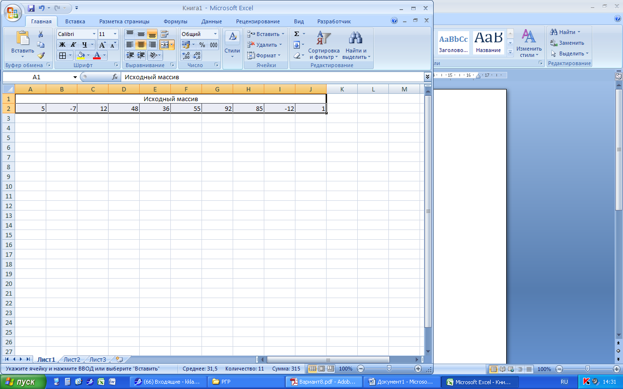Open the Удалить cells dropdown
The image size is (623, 389).
(x=280, y=45)
